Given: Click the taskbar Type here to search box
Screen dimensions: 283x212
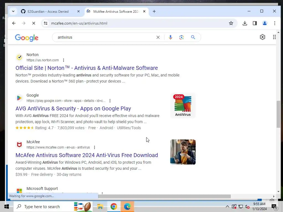Looking at the screenshot, I should (53, 206).
